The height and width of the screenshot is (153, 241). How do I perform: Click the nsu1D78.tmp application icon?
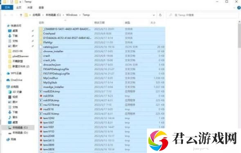(x=41, y=105)
